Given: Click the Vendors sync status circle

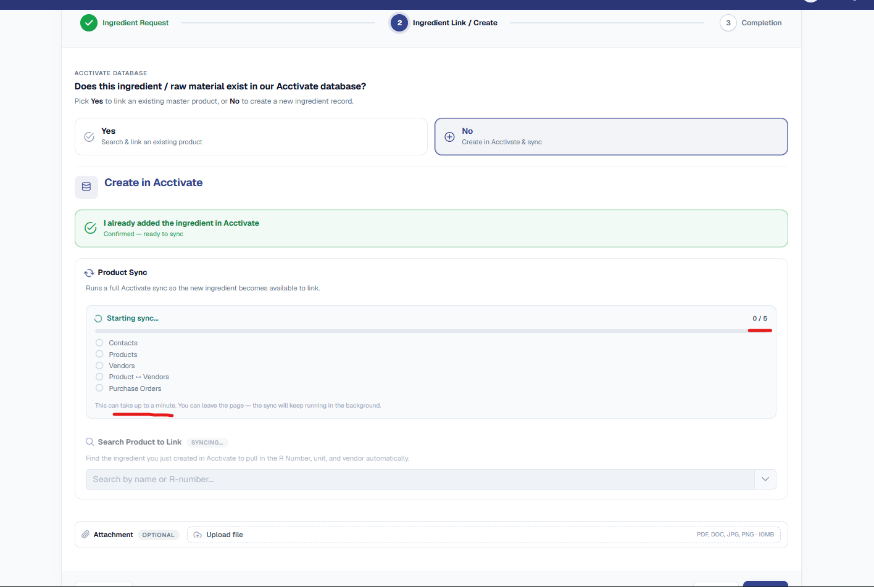Looking at the screenshot, I should tap(99, 366).
